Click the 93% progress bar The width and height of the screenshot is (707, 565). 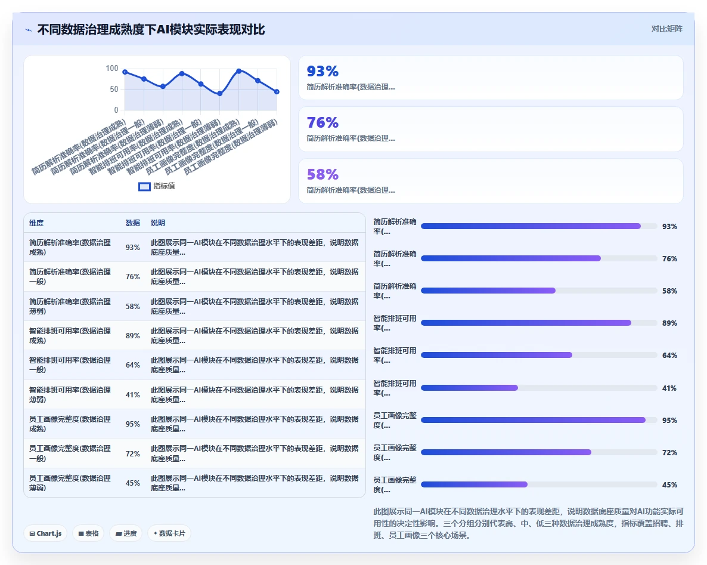tap(539, 226)
